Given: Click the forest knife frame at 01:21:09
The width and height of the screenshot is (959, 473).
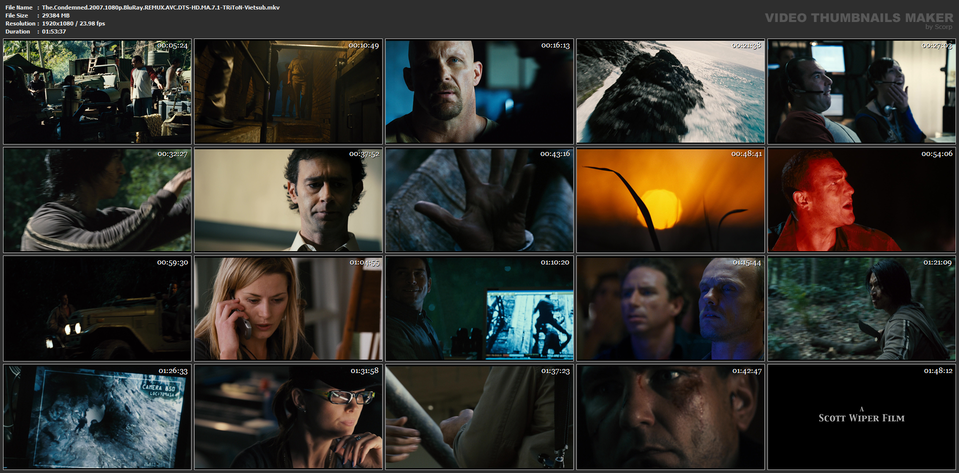Looking at the screenshot, I should coord(861,308).
